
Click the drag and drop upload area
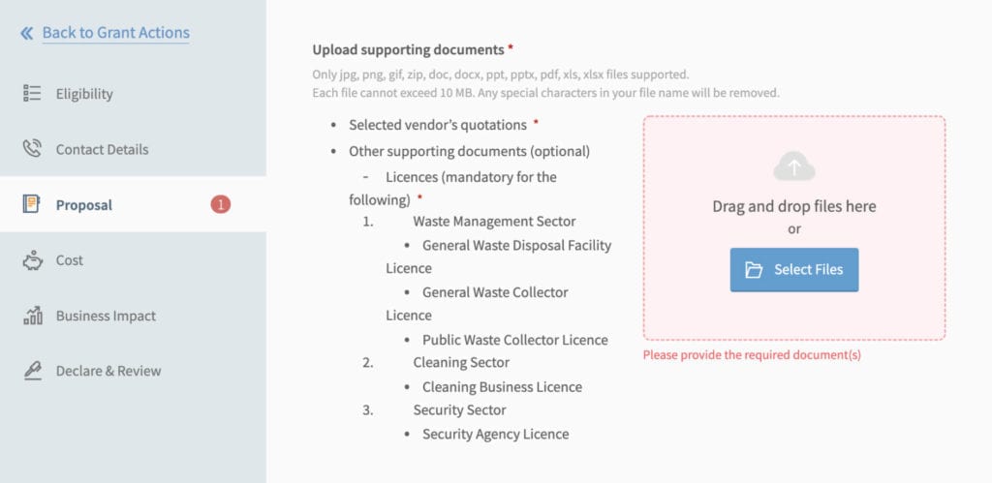coord(794,228)
